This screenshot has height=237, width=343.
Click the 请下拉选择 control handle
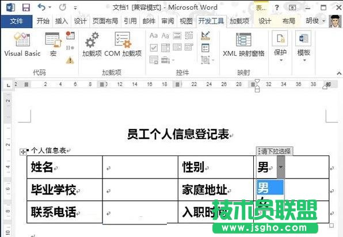coord(275,151)
